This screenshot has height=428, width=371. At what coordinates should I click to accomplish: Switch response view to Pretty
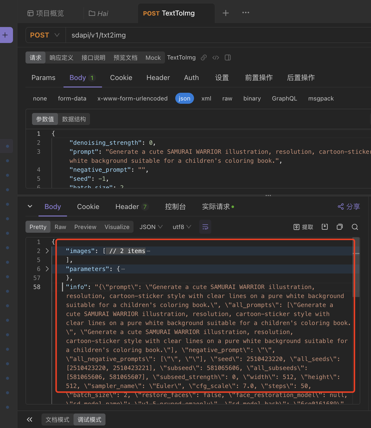pyautogui.click(x=38, y=227)
